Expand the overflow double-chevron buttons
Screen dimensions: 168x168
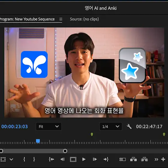pyautogui.click(x=156, y=159)
